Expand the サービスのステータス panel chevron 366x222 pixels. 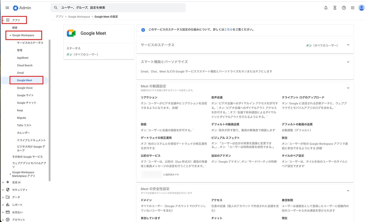point(348,45)
